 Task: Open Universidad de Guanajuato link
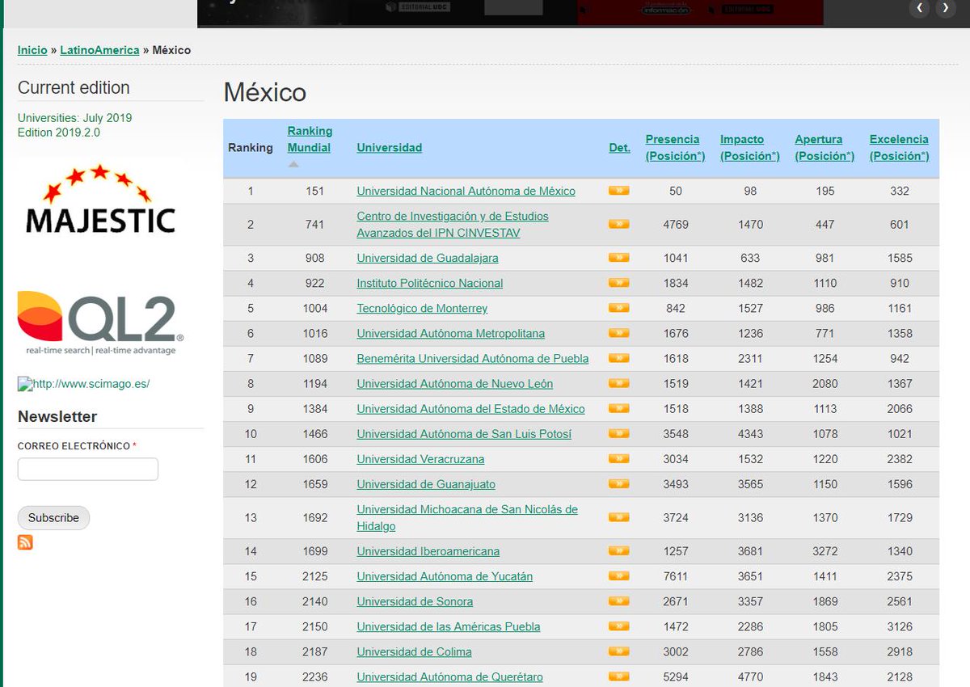pos(426,484)
